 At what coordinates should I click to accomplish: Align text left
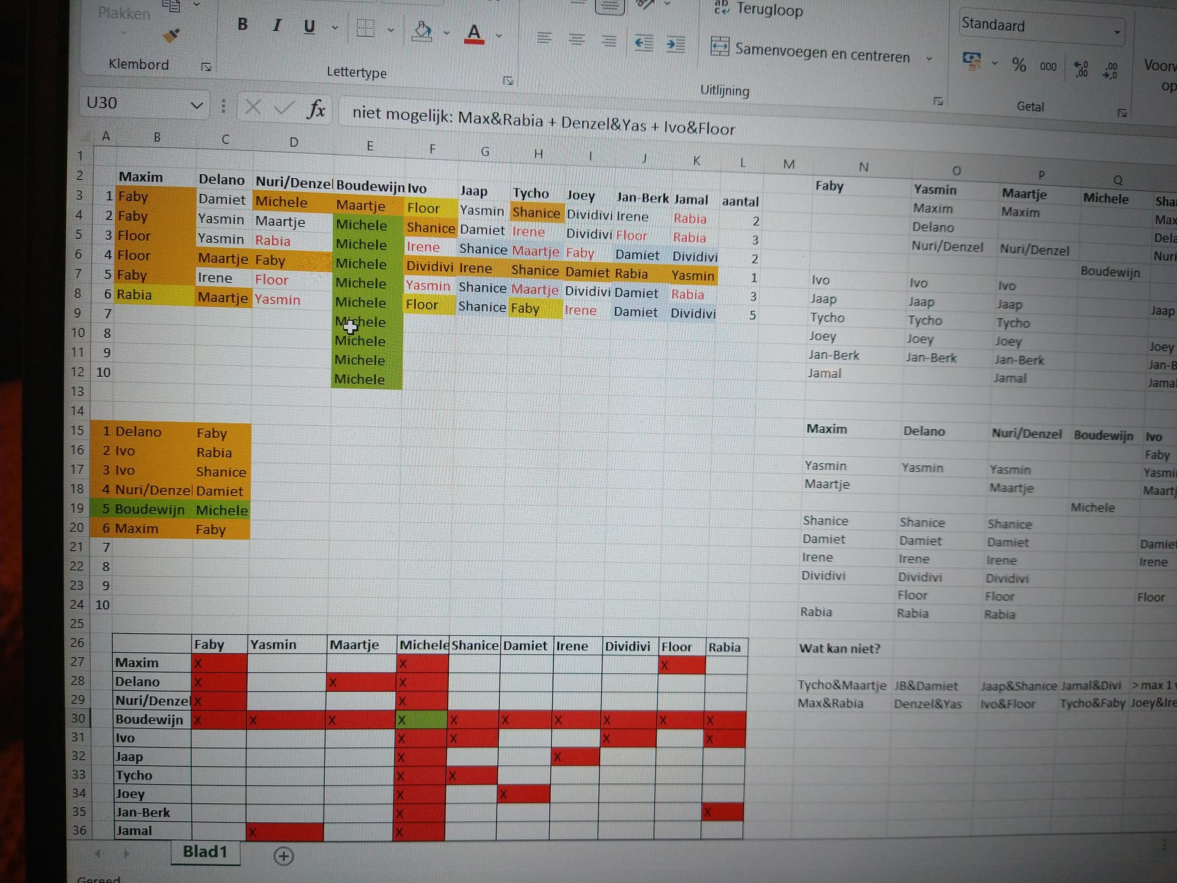544,38
